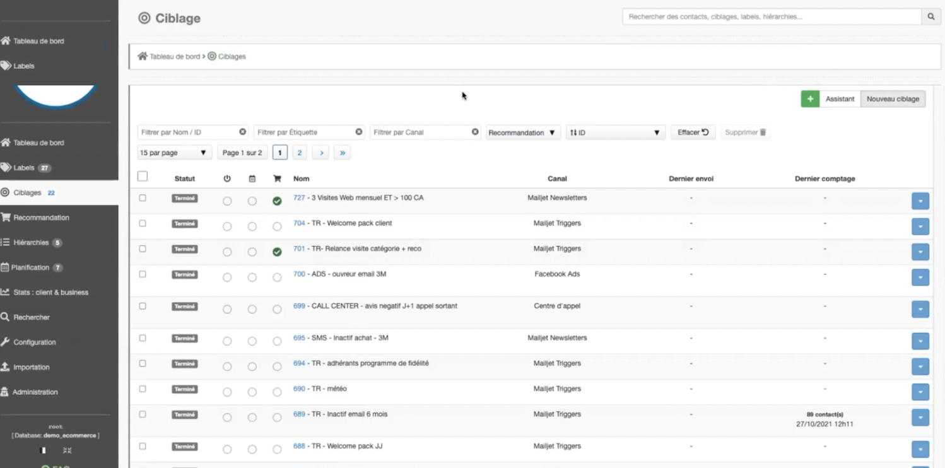This screenshot has width=945, height=468.
Task: Clear the Filtrer par Étiquette field
Action: pyautogui.click(x=359, y=132)
